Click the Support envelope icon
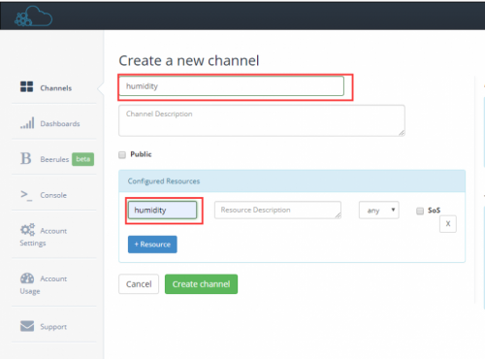The image size is (485, 359). coord(27,326)
